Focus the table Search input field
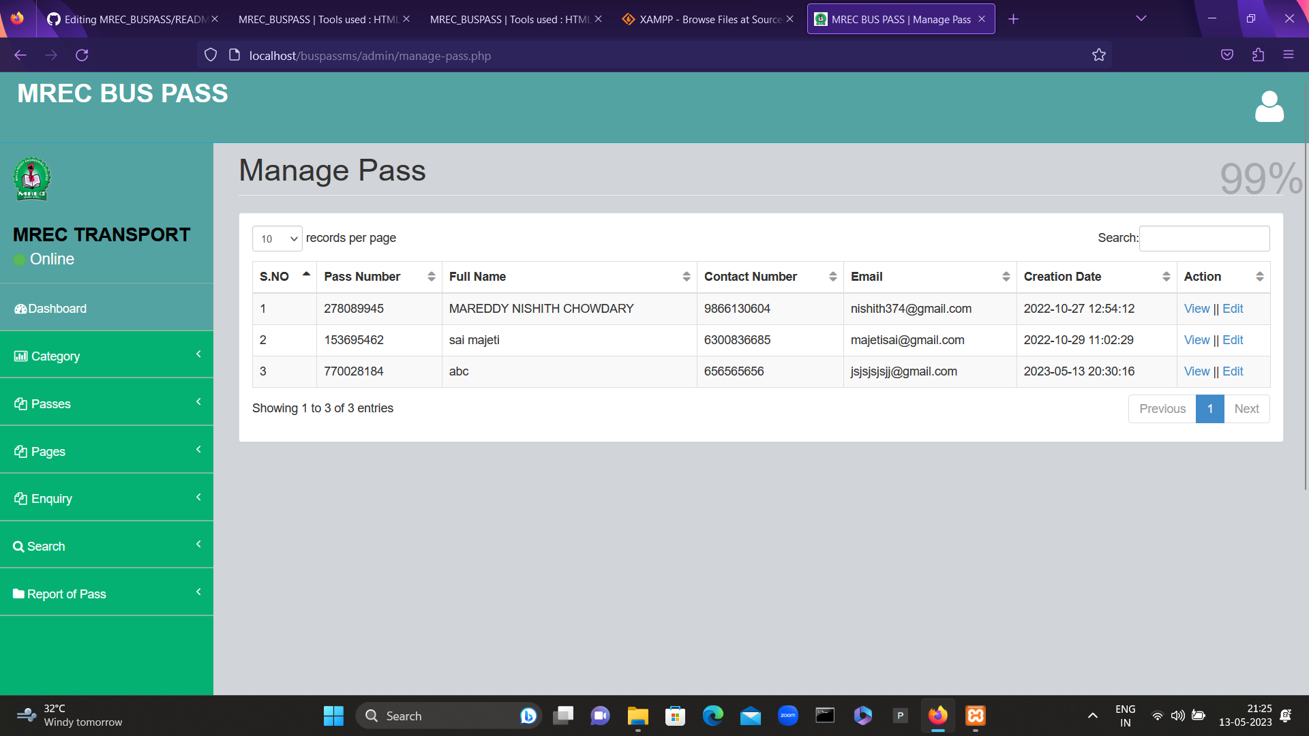The height and width of the screenshot is (736, 1309). (1204, 239)
